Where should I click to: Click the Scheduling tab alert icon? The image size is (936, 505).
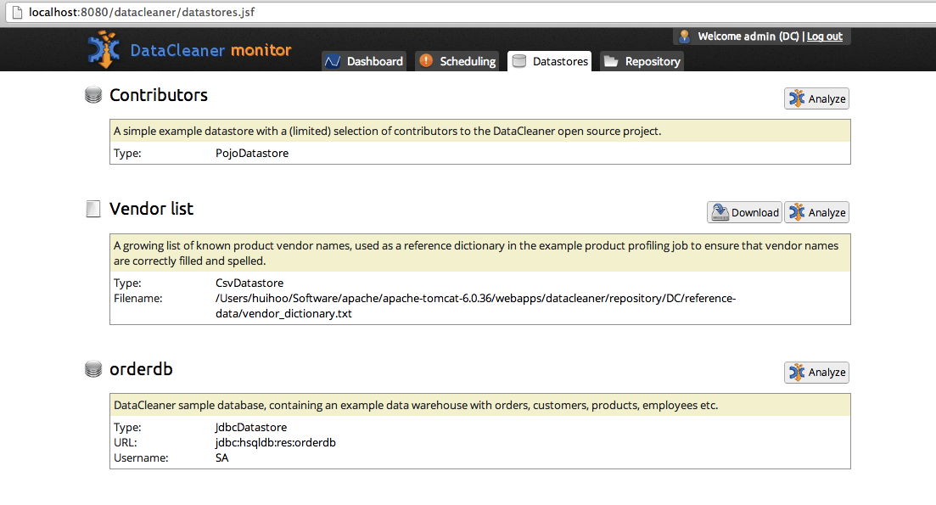[426, 61]
